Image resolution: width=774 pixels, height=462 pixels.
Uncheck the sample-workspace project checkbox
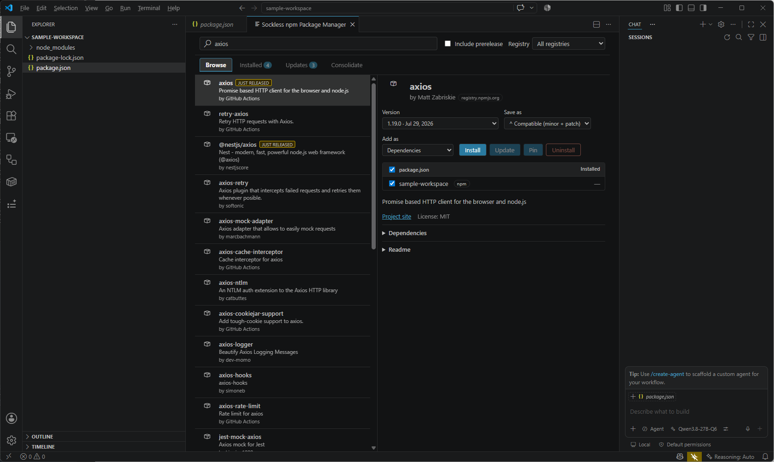tap(392, 183)
